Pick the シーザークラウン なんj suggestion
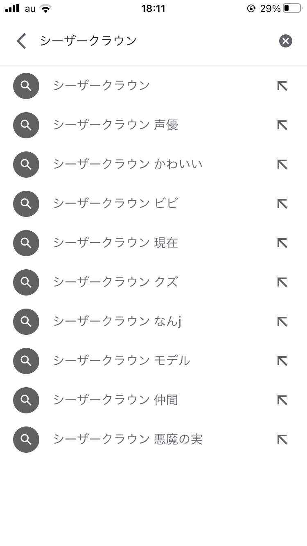Viewport: 307px width, 546px height. [x=117, y=322]
